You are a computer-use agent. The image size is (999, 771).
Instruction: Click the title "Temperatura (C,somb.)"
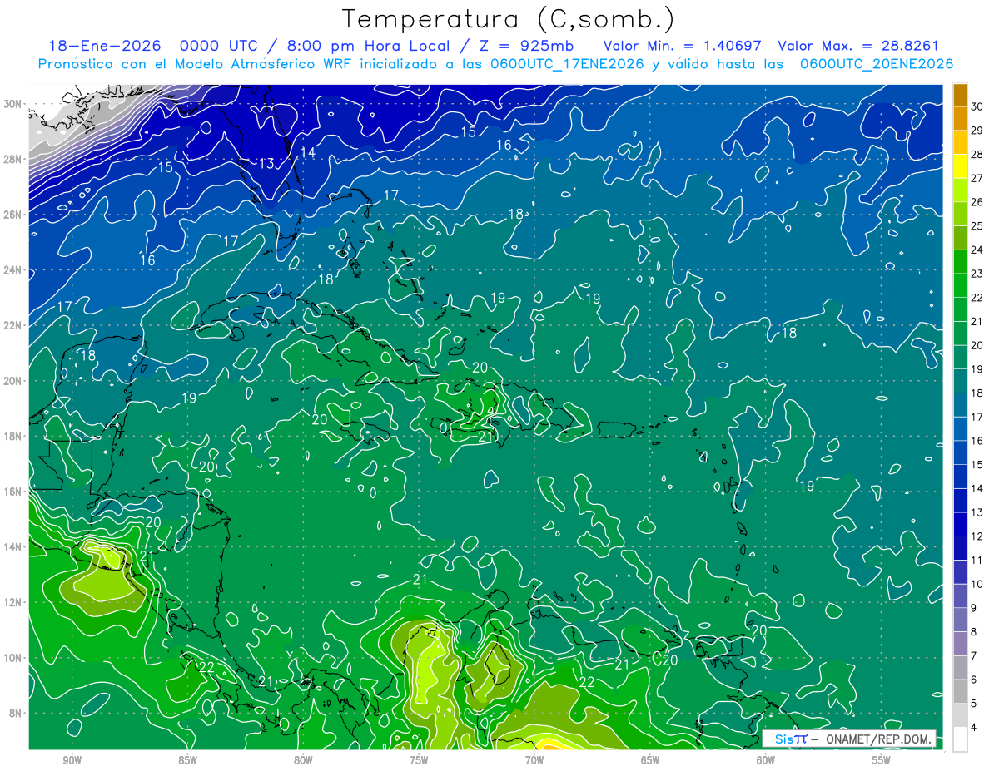(509, 19)
